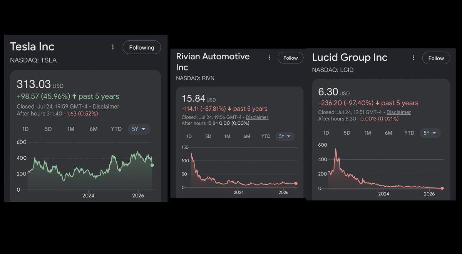The image size is (462, 254).
Task: Open Lucid card three-dot options menu
Action: pos(413,58)
